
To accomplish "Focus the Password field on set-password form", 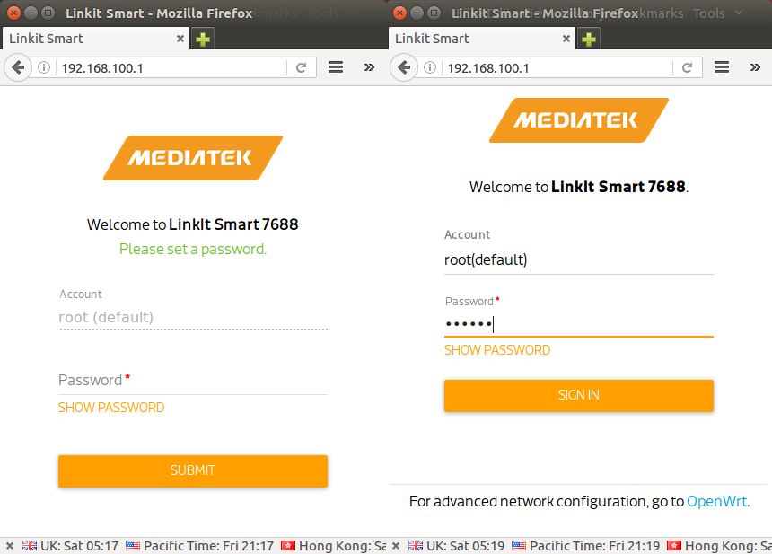I will click(193, 381).
